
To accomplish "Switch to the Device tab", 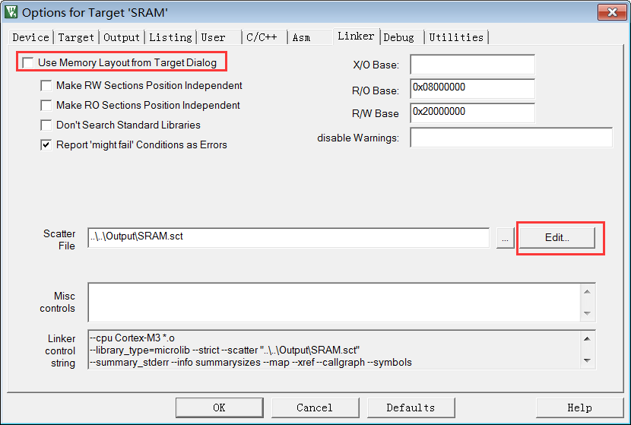I will [30, 37].
